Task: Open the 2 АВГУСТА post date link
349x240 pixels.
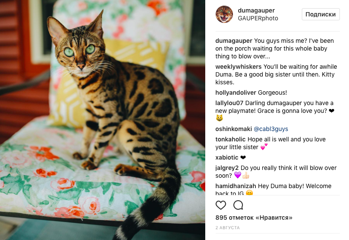Action: coord(227,228)
